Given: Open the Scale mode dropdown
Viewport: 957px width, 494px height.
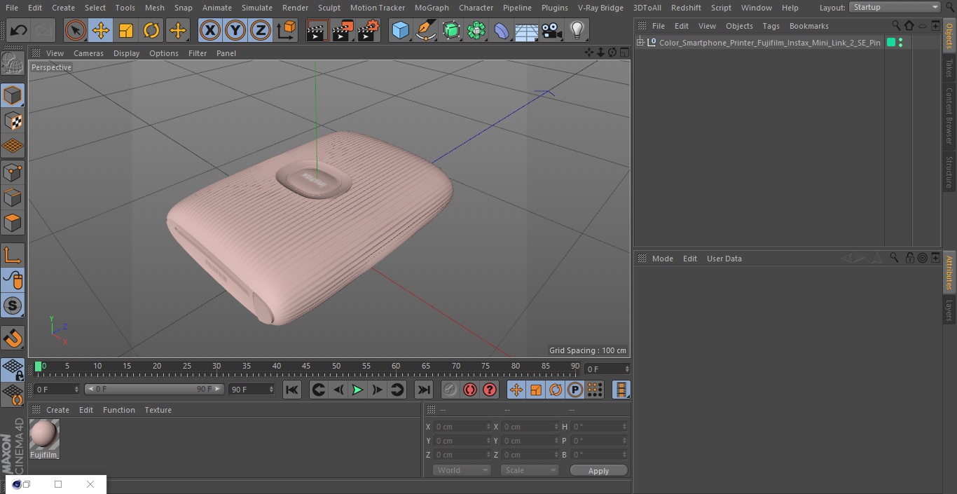Looking at the screenshot, I should [530, 470].
